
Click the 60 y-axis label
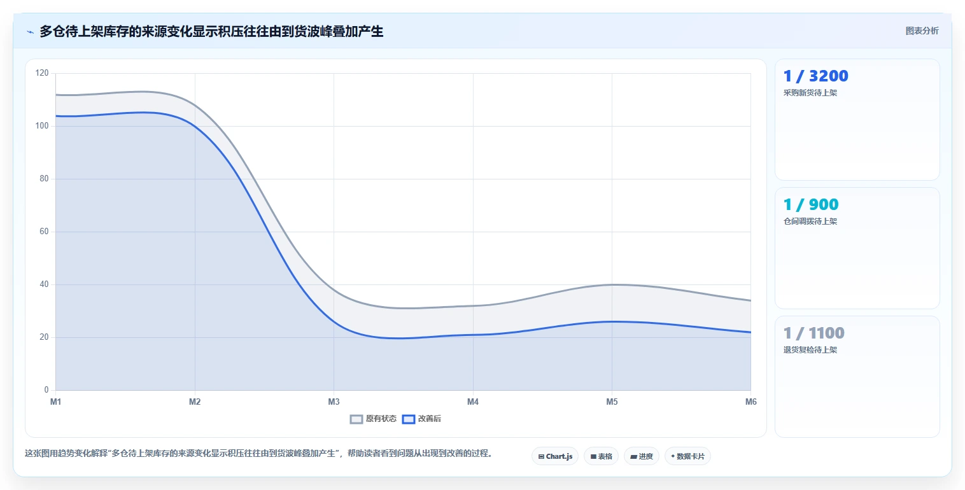coord(44,232)
